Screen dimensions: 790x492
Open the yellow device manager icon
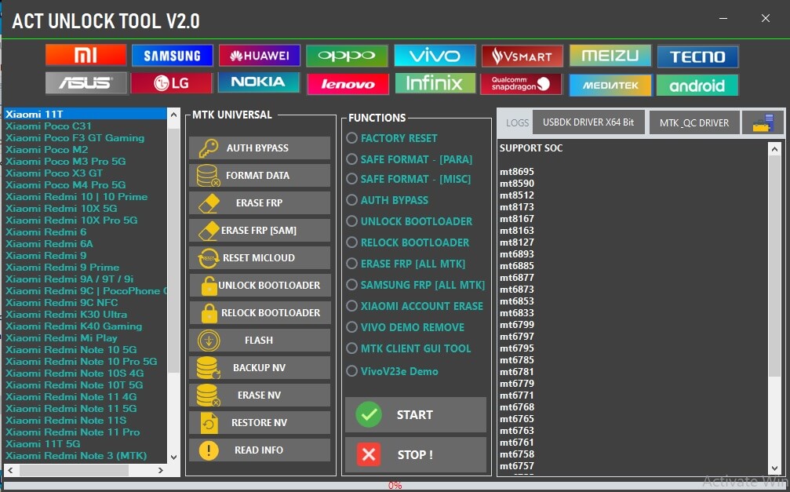[763, 122]
